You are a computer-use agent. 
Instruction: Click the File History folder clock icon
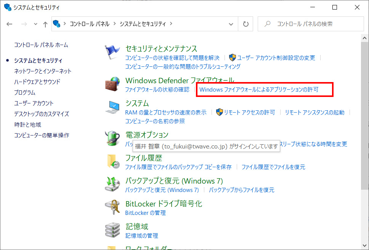coord(113,161)
